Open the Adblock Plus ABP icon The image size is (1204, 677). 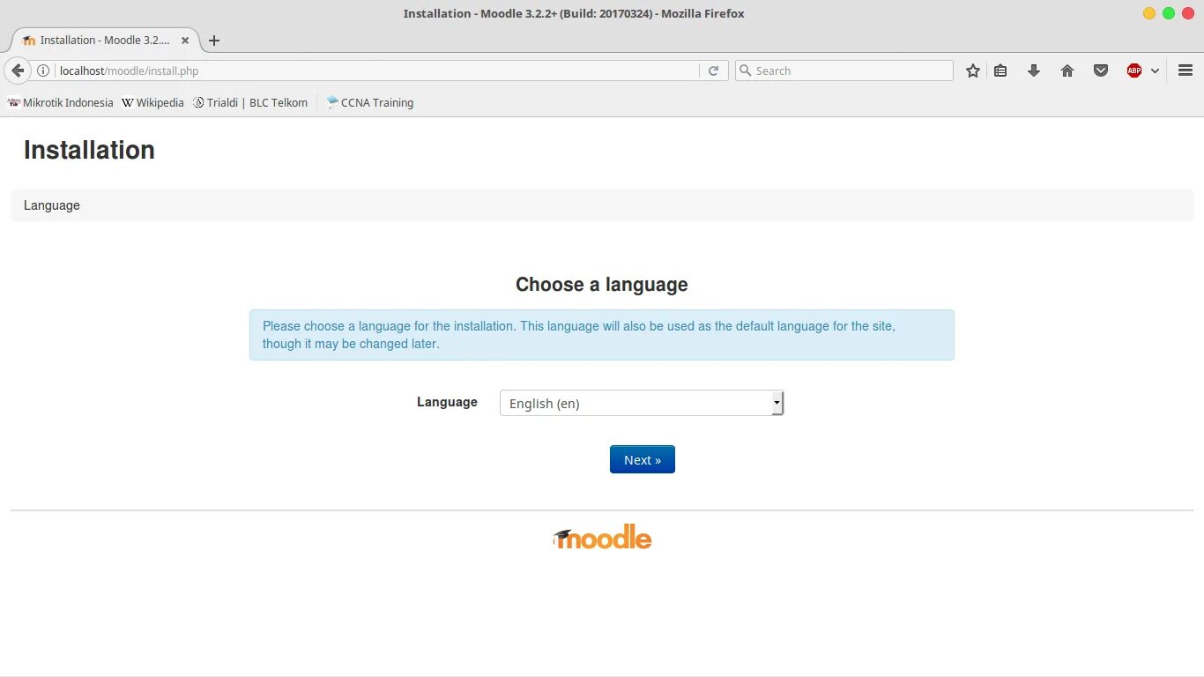[x=1134, y=71]
